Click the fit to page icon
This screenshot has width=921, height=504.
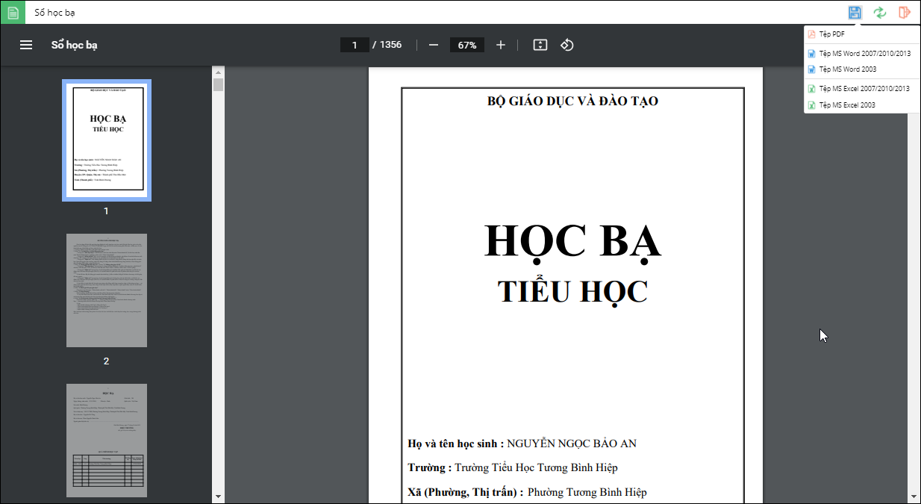[540, 45]
